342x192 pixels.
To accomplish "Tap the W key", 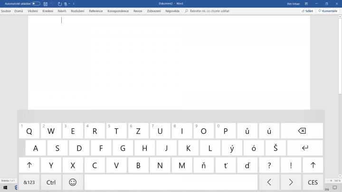I will 51,131.
